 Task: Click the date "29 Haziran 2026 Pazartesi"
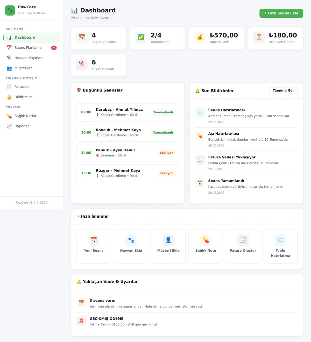93,18
